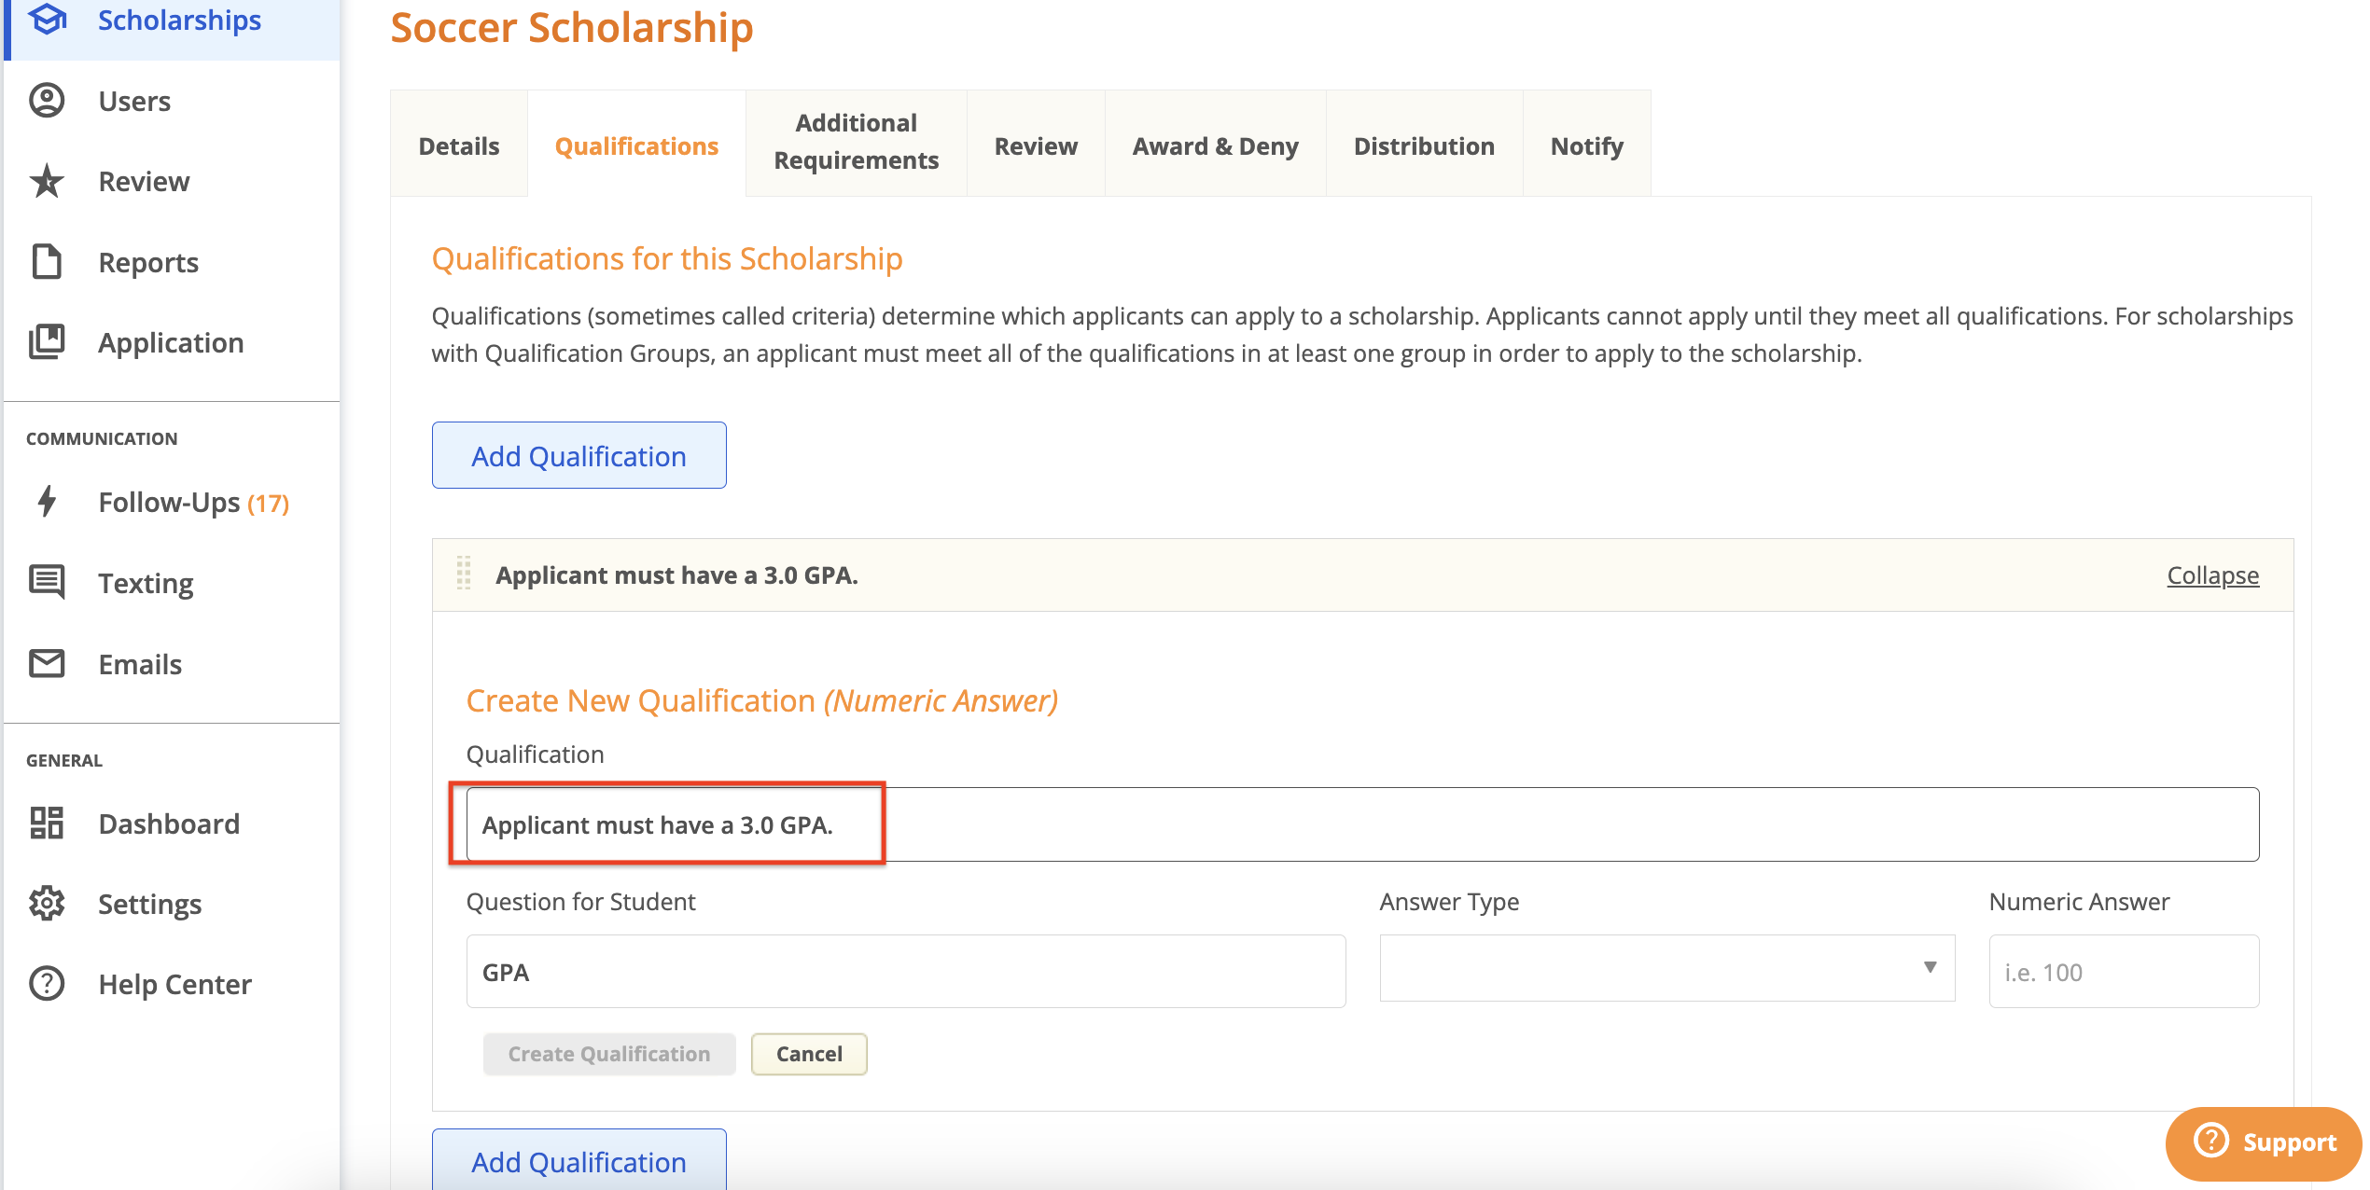Viewport: 2370px width, 1190px height.
Task: Open the Emails section
Action: [x=139, y=664]
